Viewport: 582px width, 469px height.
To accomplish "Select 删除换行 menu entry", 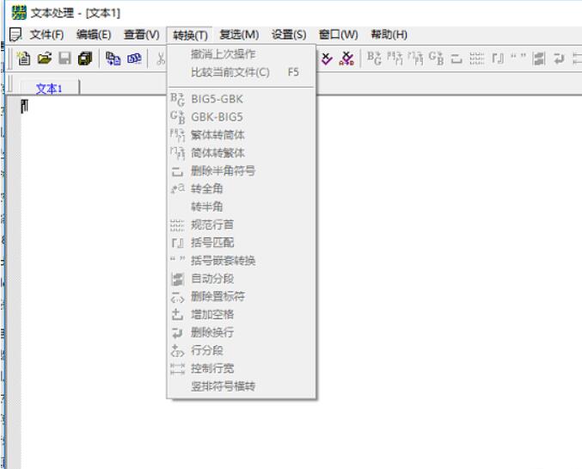I will 242,332.
